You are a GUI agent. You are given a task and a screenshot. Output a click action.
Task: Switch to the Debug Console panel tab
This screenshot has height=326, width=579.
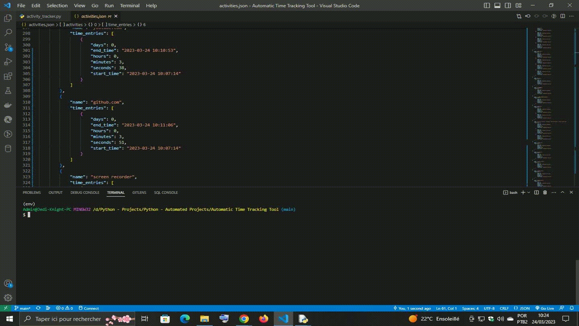click(85, 193)
